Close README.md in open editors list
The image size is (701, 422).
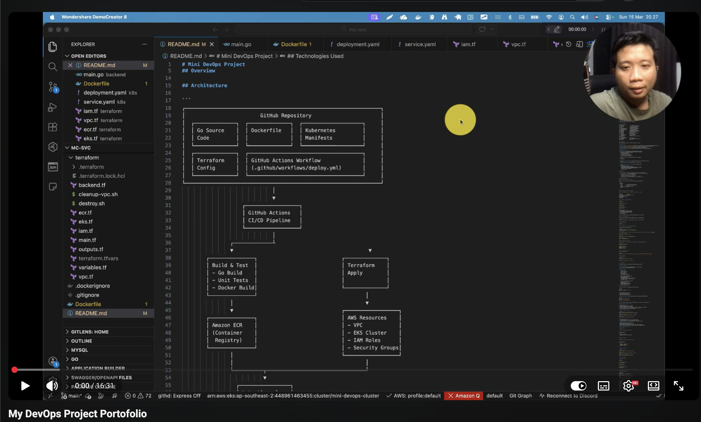point(70,65)
